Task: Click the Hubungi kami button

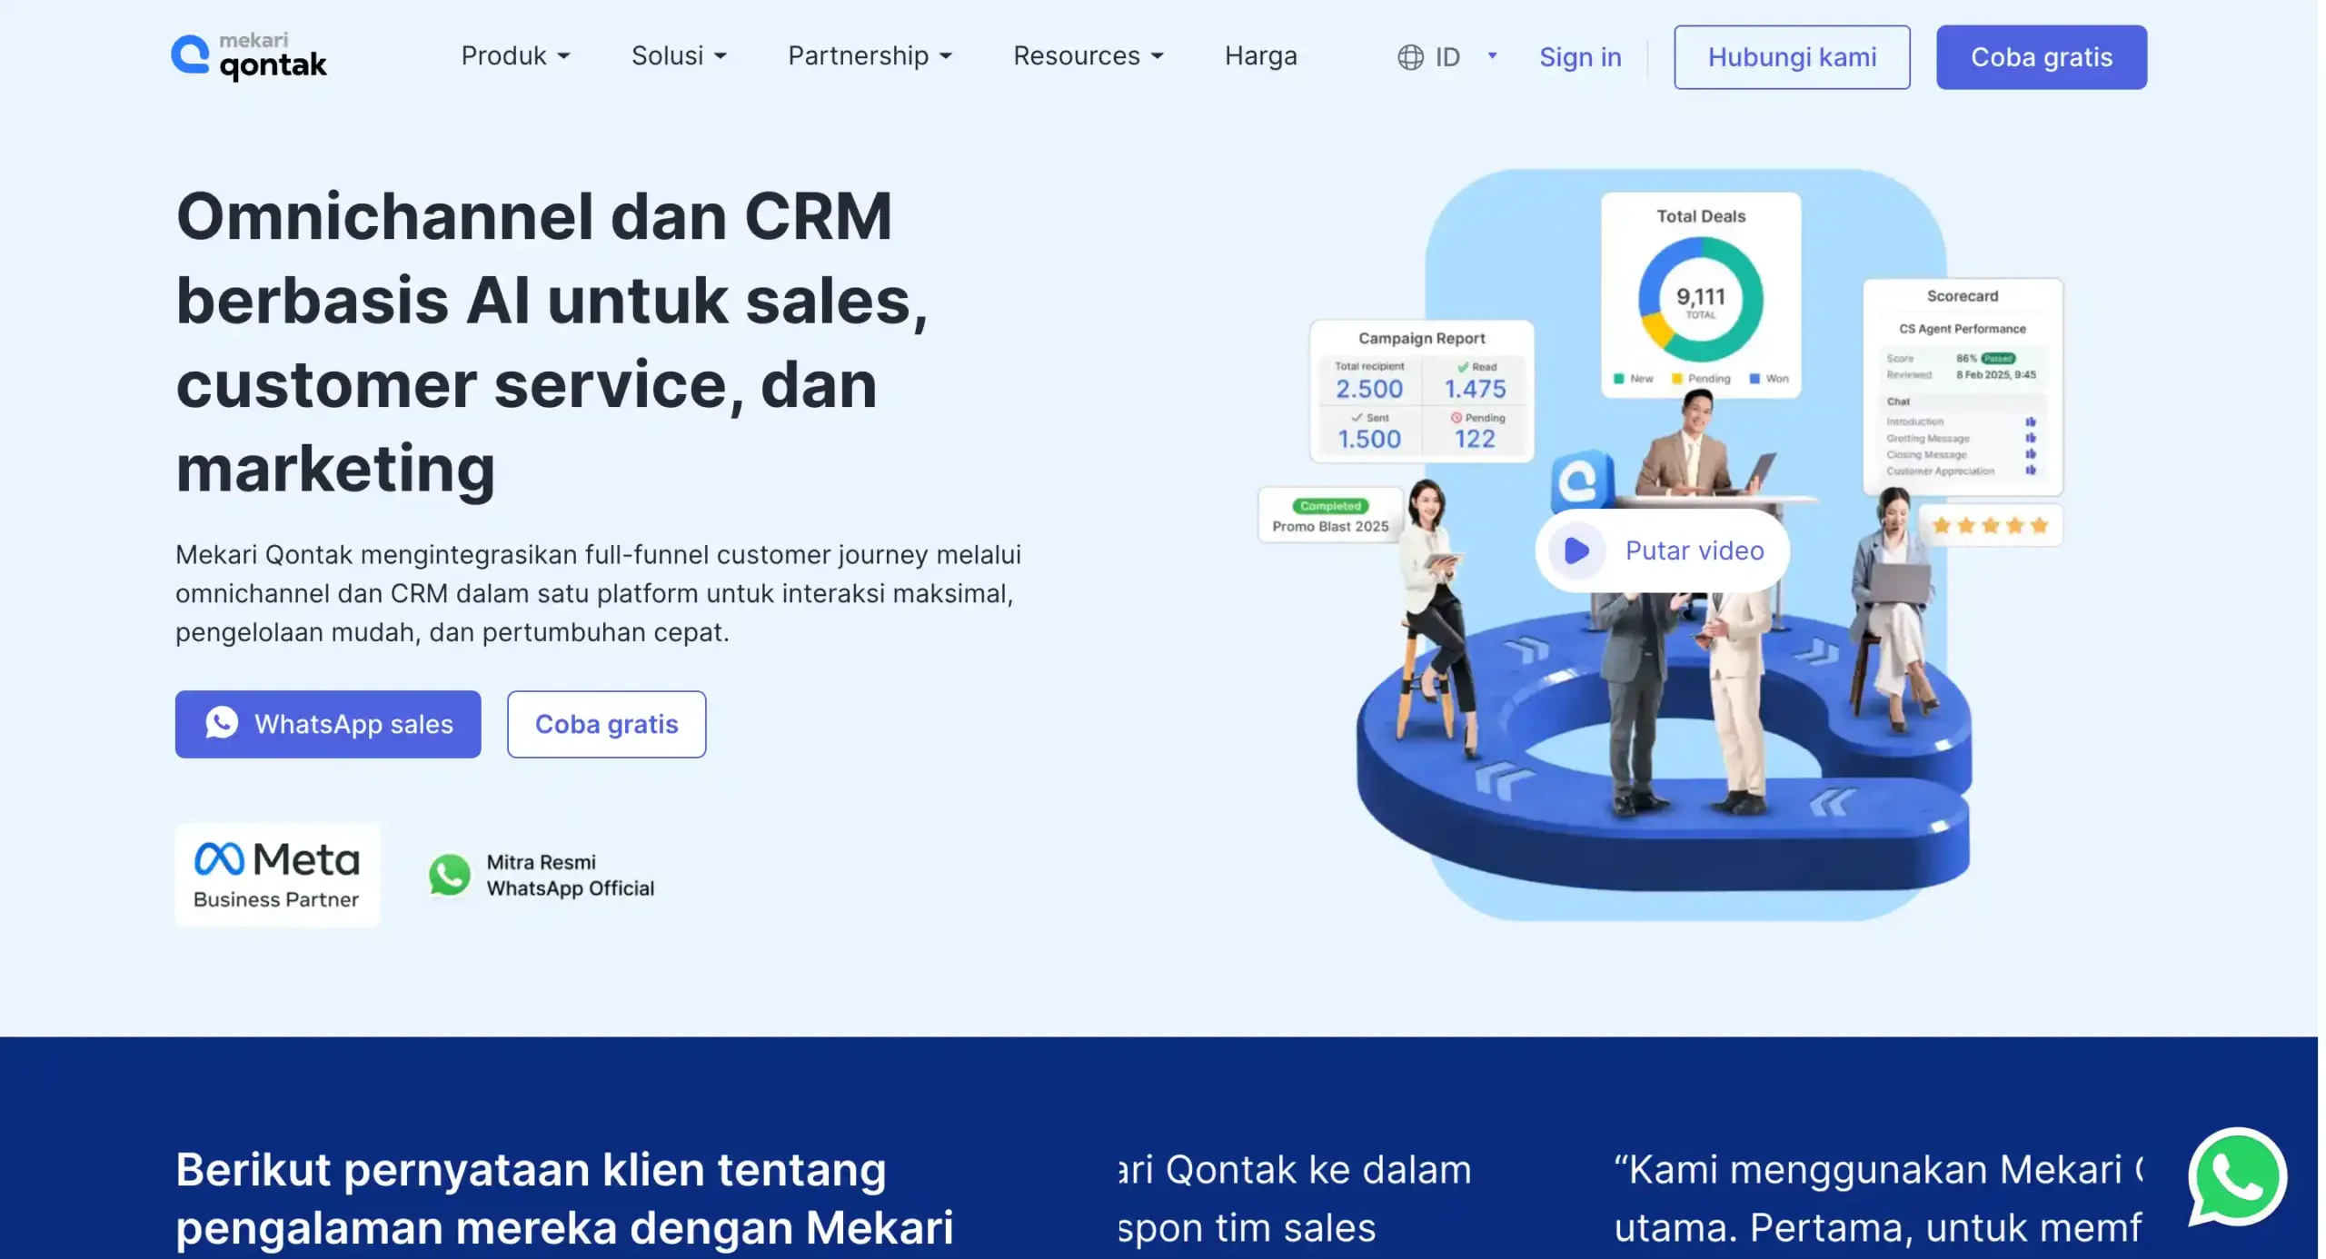Action: pyautogui.click(x=1791, y=57)
